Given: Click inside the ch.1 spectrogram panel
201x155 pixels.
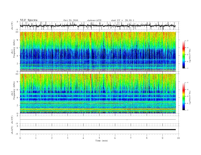Looking at the screenshot, I should tap(98, 51).
